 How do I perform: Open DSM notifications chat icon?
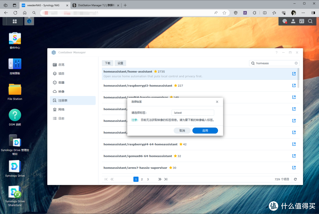click(284, 21)
